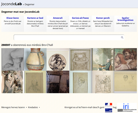
Task: Open the stone sculpture thumbnail
Action: click(13, 82)
